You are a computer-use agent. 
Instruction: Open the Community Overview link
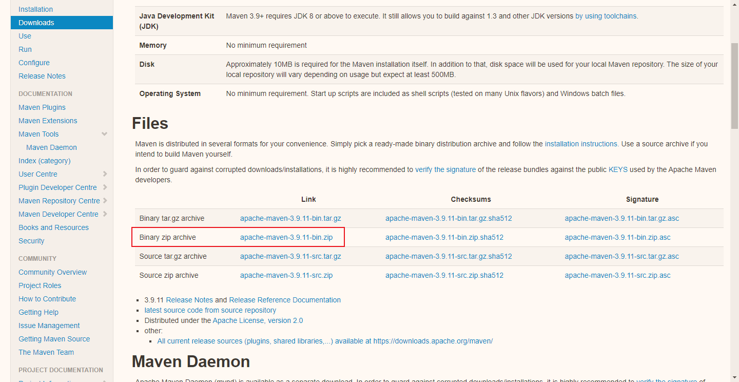pos(53,272)
